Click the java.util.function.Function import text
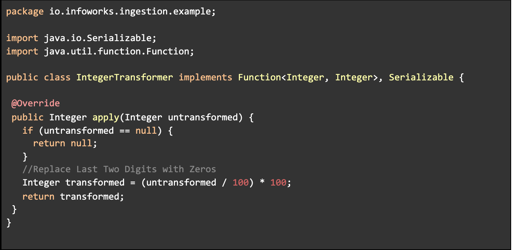 116,51
